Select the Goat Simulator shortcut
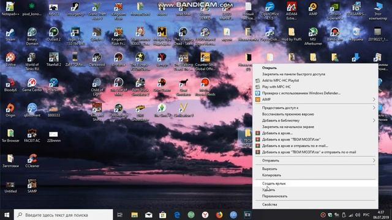Image resolution: width=392 pixels, height=220 pixels. 183,87
